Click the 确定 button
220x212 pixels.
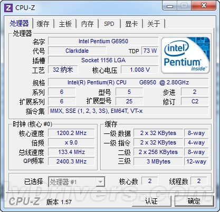click(194, 201)
